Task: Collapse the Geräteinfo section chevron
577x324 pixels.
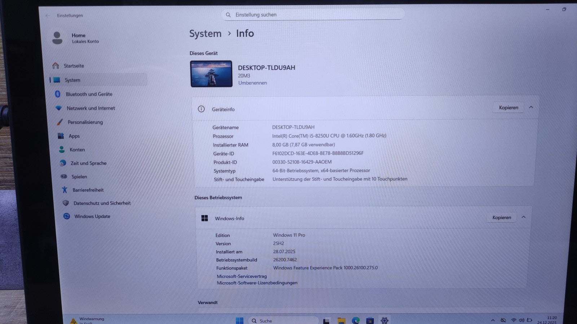Action: pyautogui.click(x=531, y=107)
